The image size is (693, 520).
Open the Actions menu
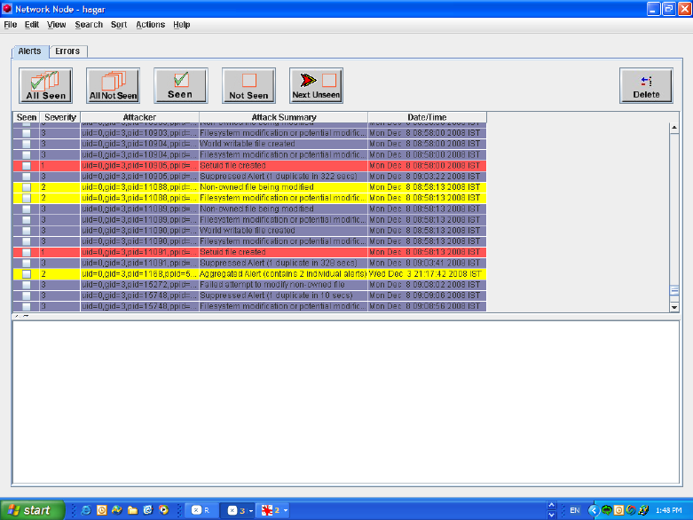click(150, 25)
